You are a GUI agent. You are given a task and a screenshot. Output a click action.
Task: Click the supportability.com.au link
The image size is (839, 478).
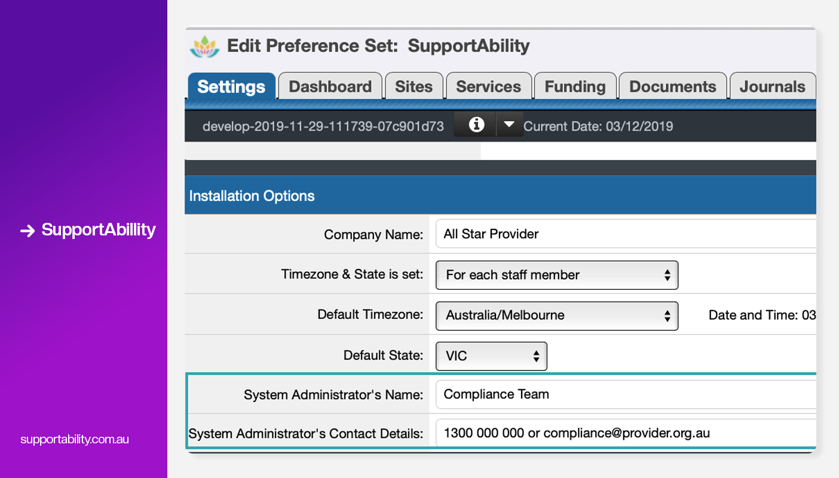pyautogui.click(x=75, y=439)
